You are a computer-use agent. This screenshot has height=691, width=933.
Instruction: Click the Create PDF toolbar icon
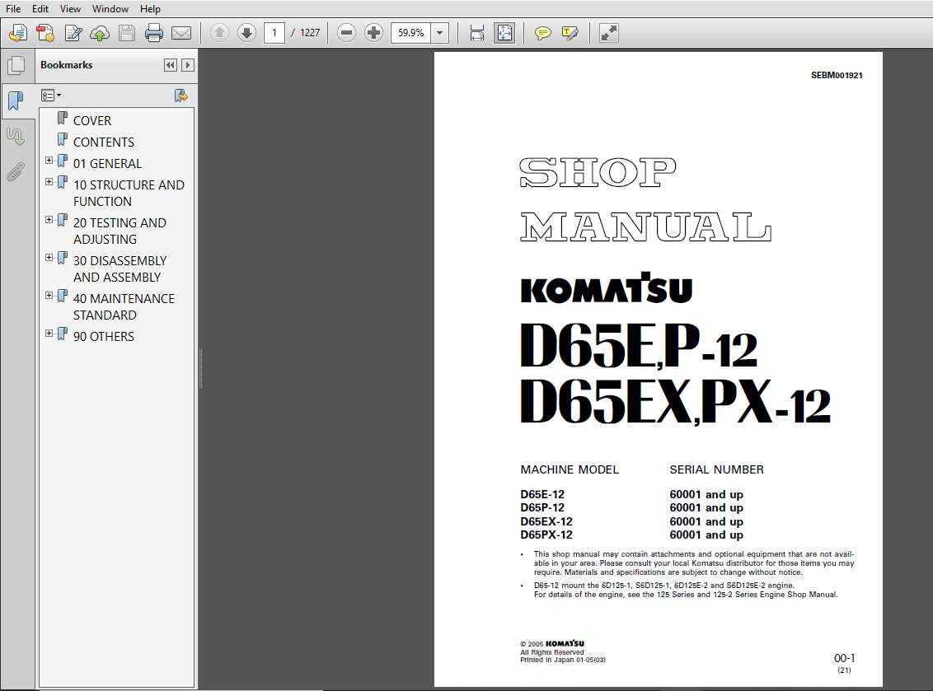pos(18,33)
